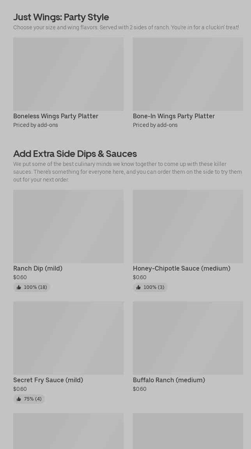
Task: Click Ranch Dip (mild) item name
Action: pyautogui.click(x=38, y=268)
